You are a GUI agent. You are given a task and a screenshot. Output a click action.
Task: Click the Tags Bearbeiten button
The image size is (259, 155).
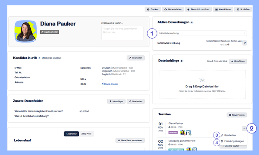(49, 32)
